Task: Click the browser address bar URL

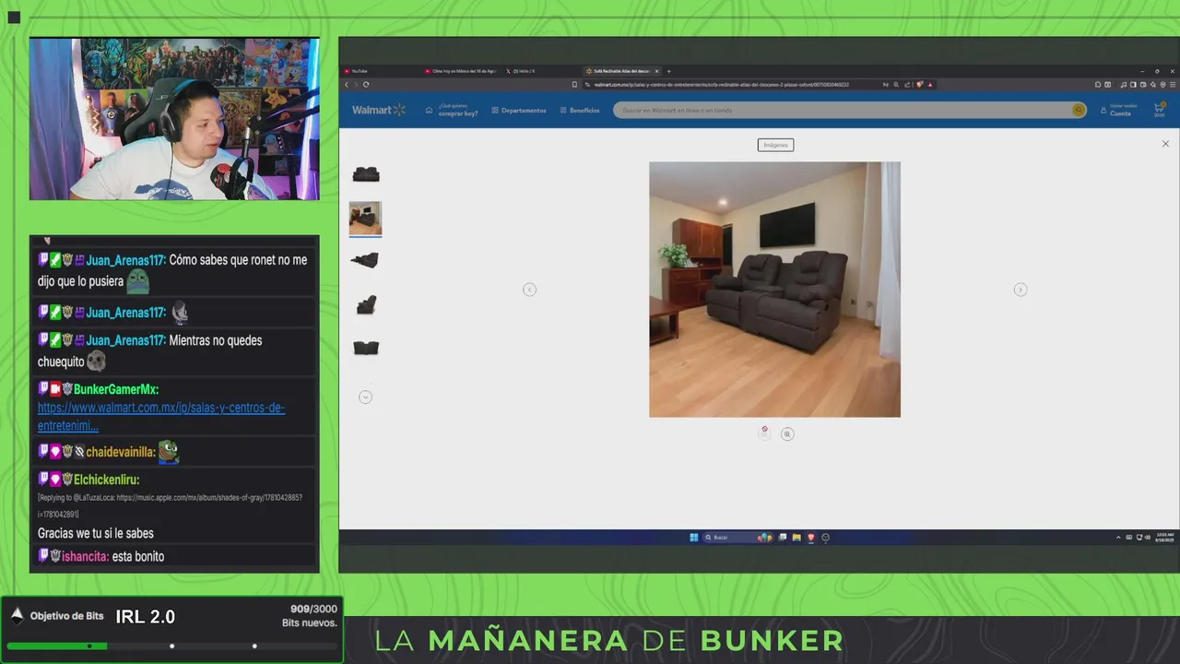Action: coord(721,84)
